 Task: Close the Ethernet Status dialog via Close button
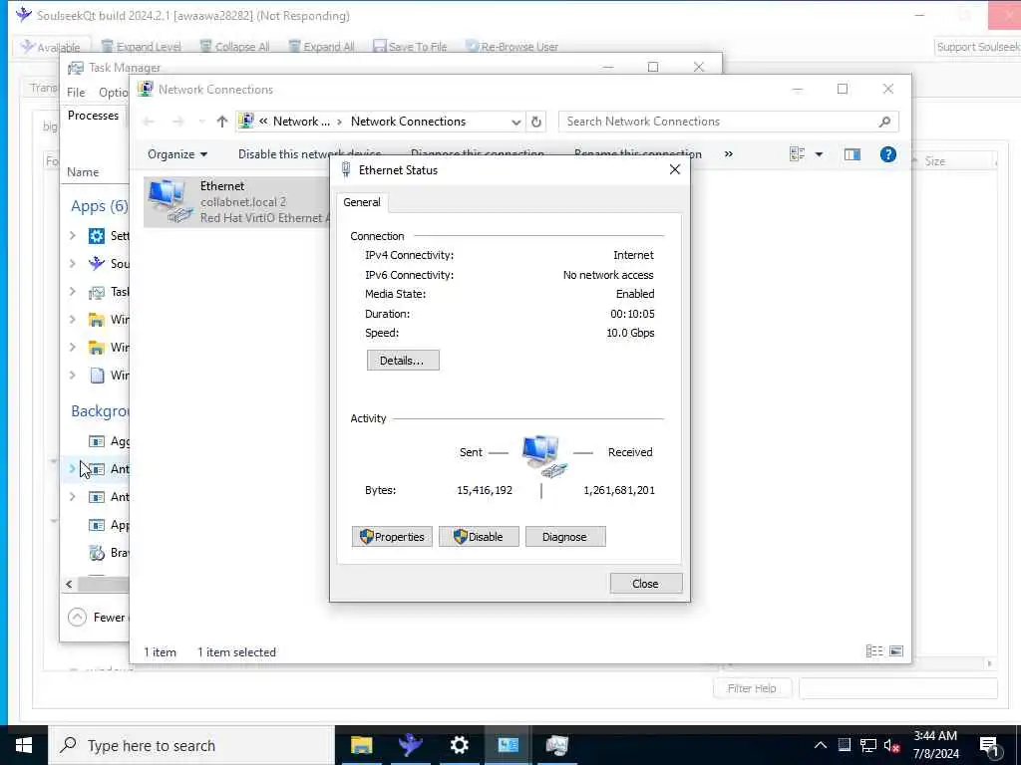pos(645,584)
